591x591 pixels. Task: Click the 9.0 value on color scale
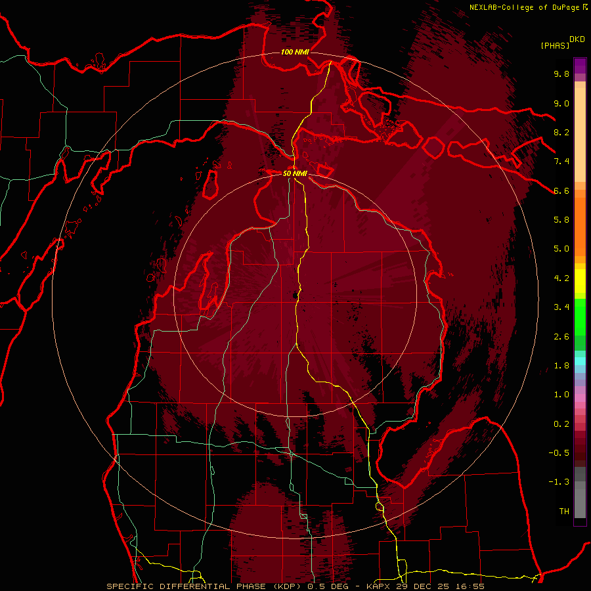(561, 103)
